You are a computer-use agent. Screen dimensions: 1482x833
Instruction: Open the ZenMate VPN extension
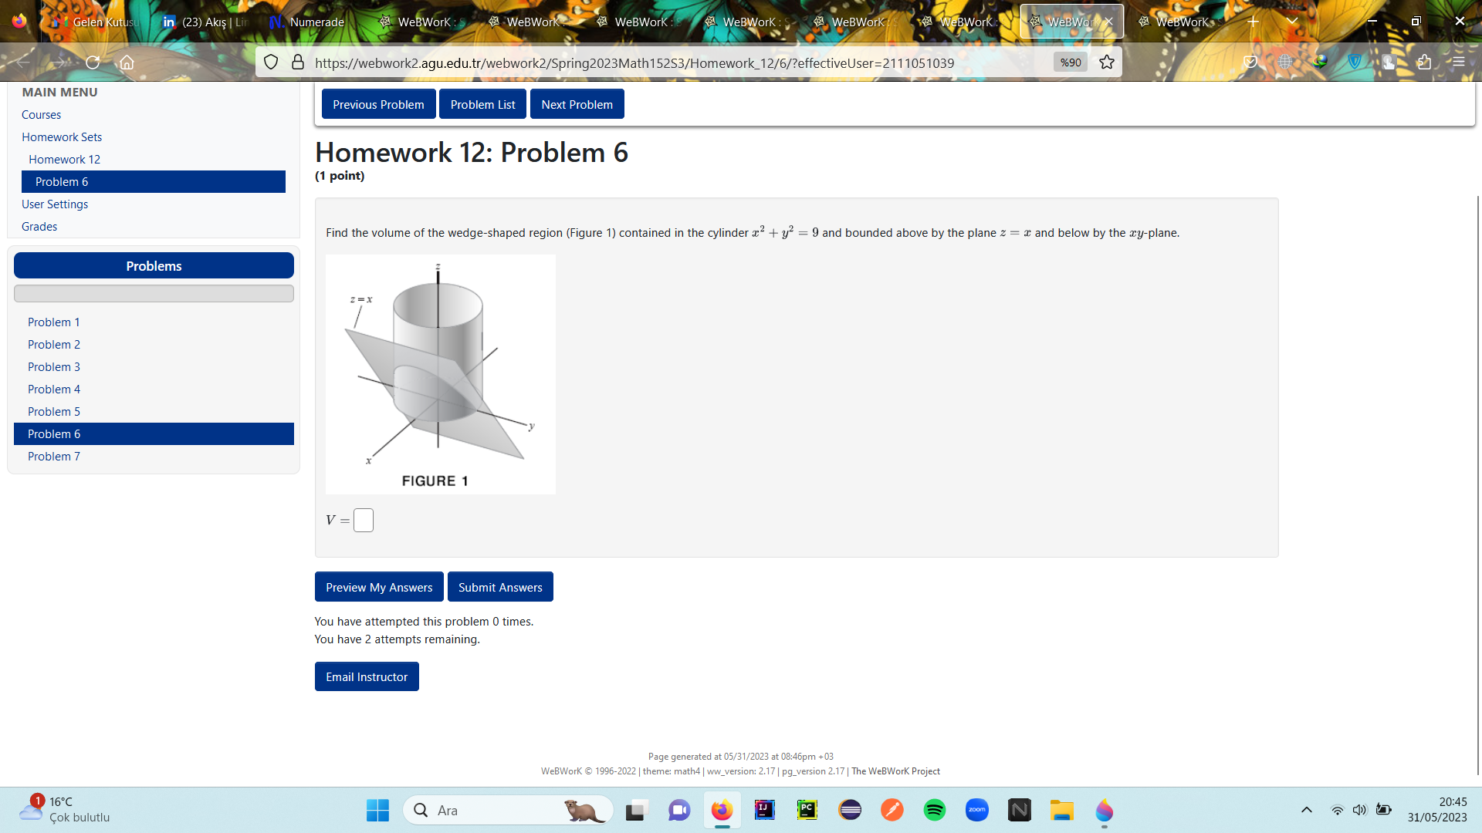1355,62
